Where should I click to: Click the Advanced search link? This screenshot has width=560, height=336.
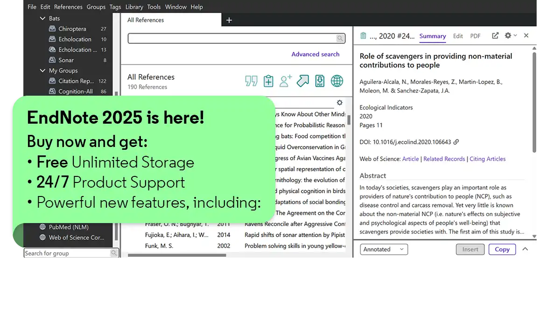click(x=315, y=54)
